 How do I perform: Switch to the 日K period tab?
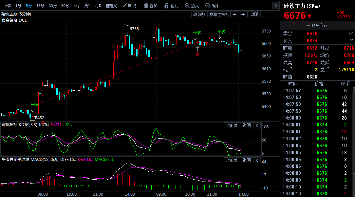tap(9, 6)
